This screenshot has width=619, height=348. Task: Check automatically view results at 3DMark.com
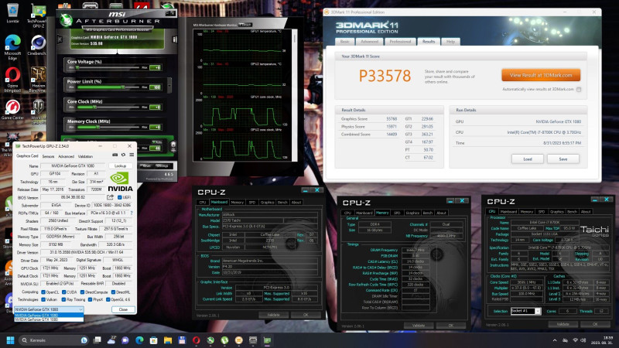[x=579, y=90]
